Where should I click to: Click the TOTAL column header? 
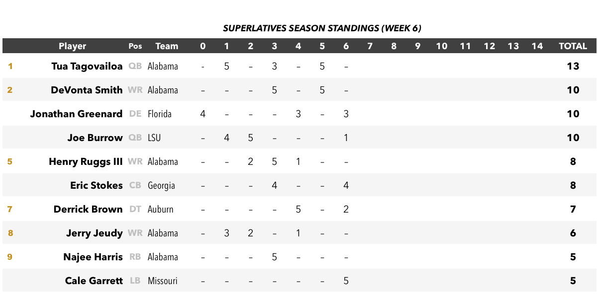point(573,46)
